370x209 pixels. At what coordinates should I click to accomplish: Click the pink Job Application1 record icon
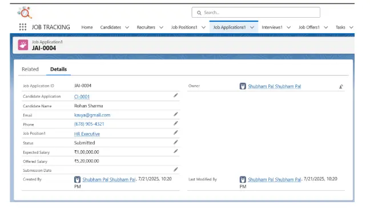[x=23, y=45]
